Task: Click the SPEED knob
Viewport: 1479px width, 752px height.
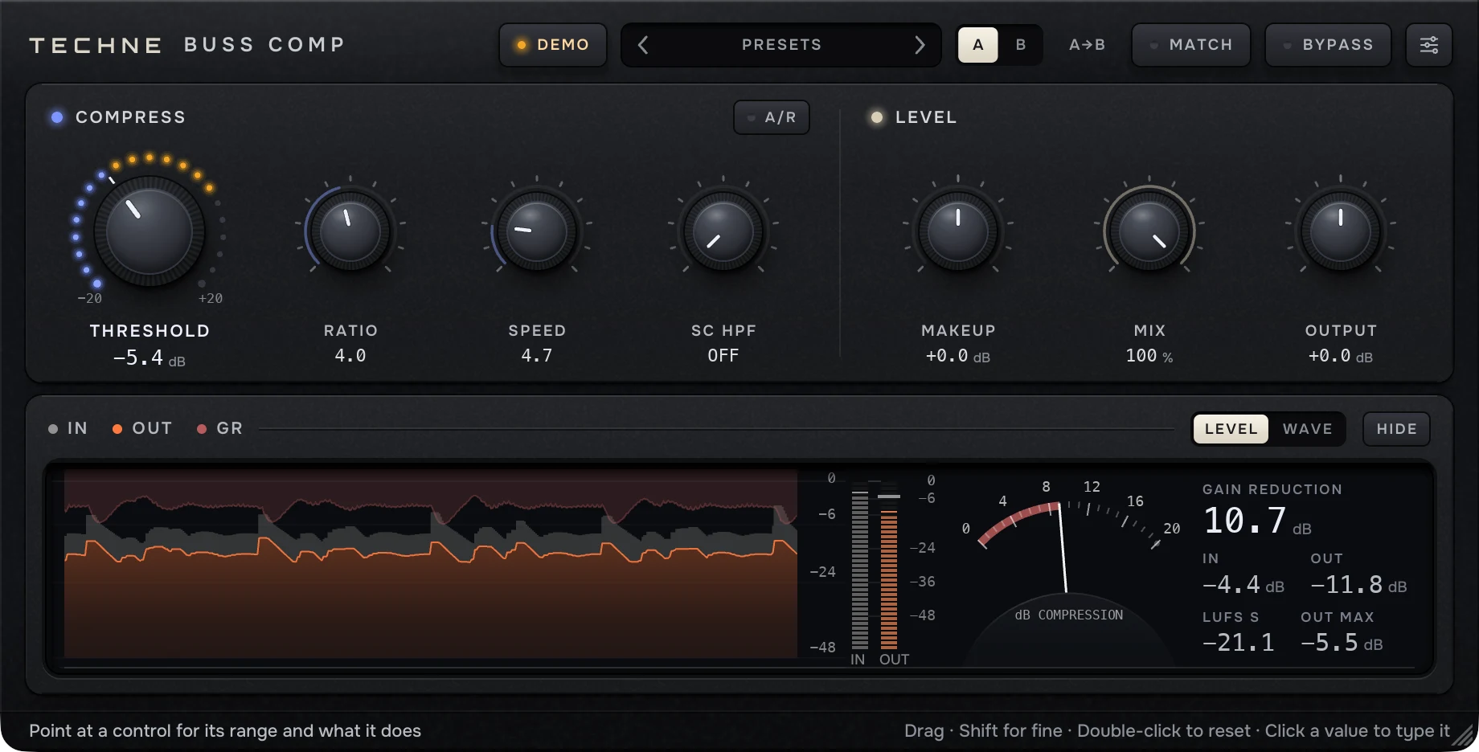Action: click(537, 232)
